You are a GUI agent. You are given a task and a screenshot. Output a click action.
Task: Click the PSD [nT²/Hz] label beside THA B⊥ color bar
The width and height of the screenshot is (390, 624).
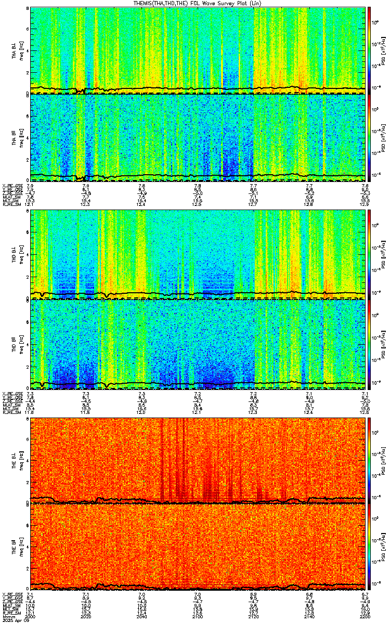[383, 50]
